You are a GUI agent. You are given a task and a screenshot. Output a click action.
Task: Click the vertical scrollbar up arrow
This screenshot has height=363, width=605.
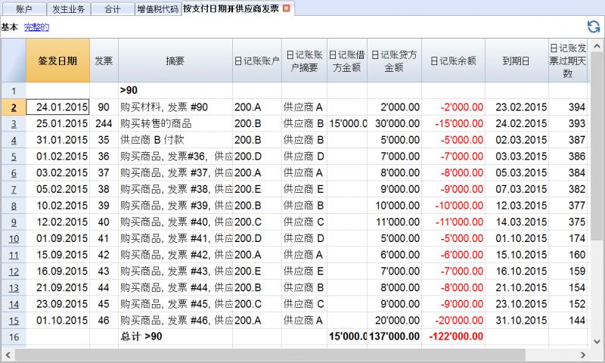coord(597,46)
